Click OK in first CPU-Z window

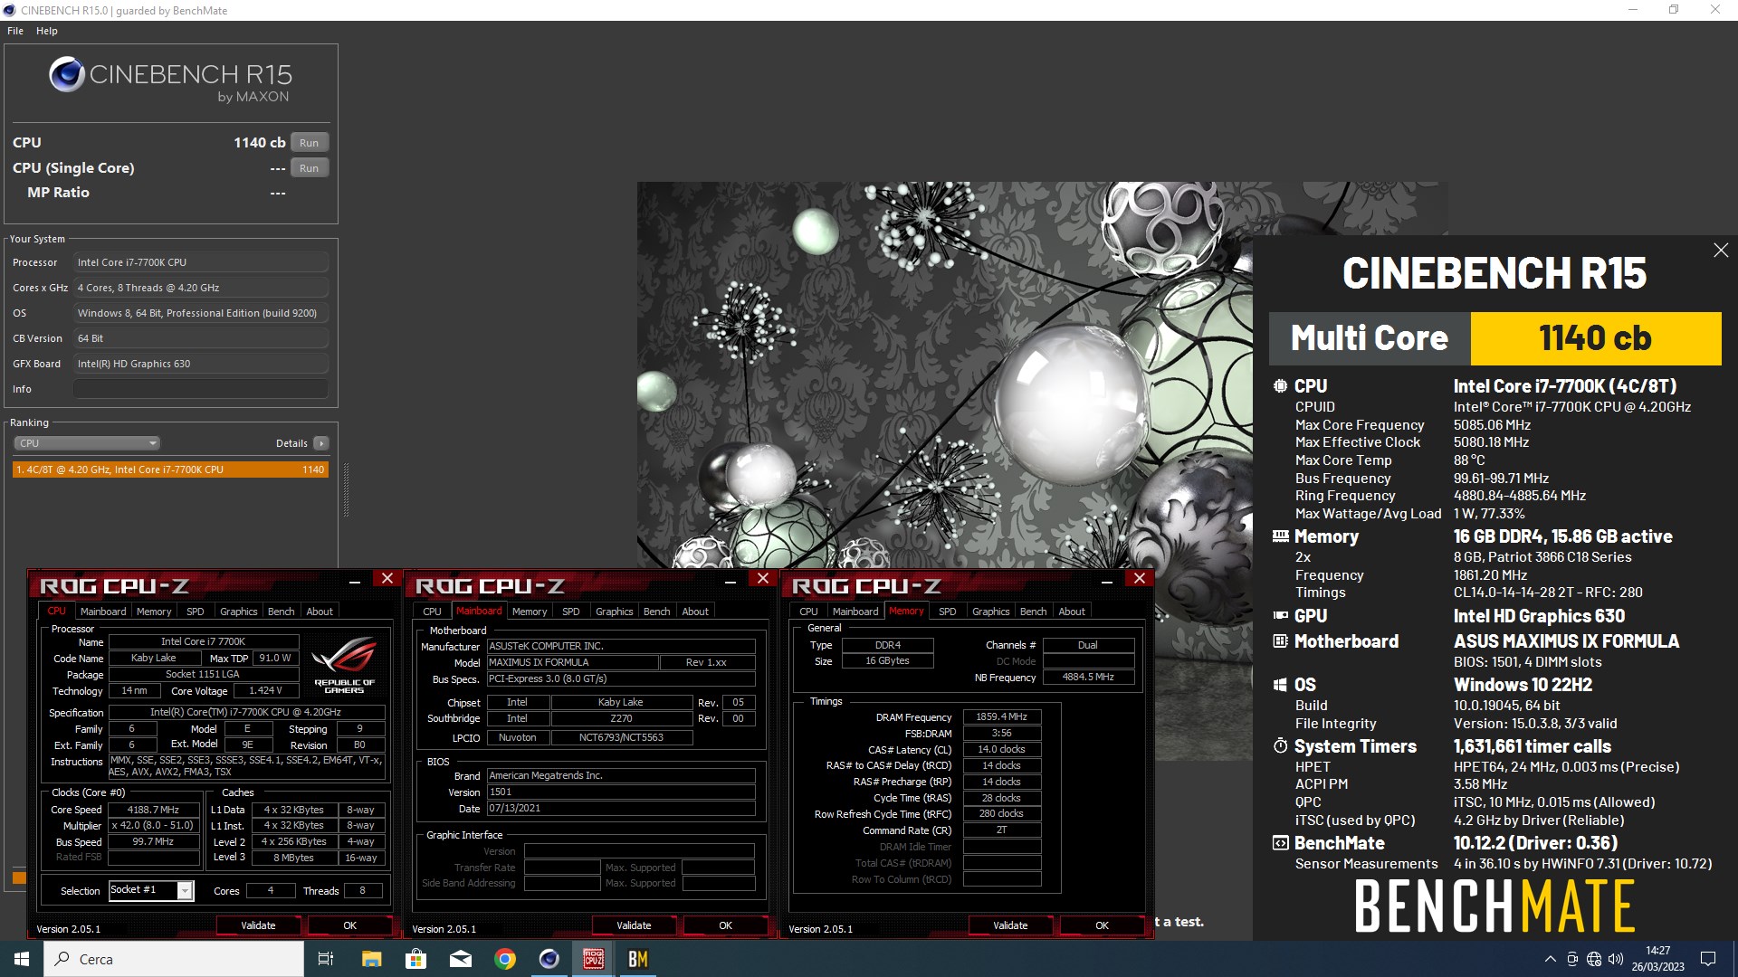(x=350, y=925)
